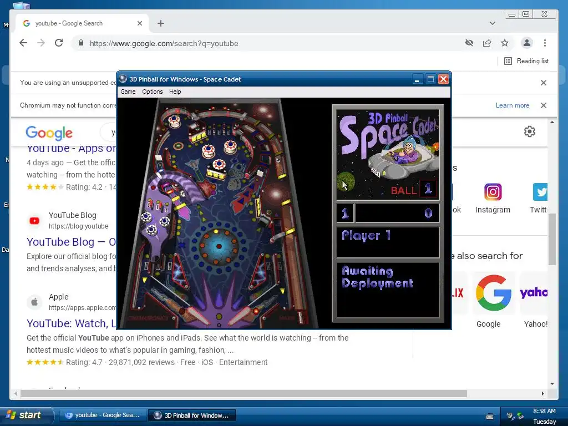Dismiss the unsupported notification bar

tap(544, 83)
